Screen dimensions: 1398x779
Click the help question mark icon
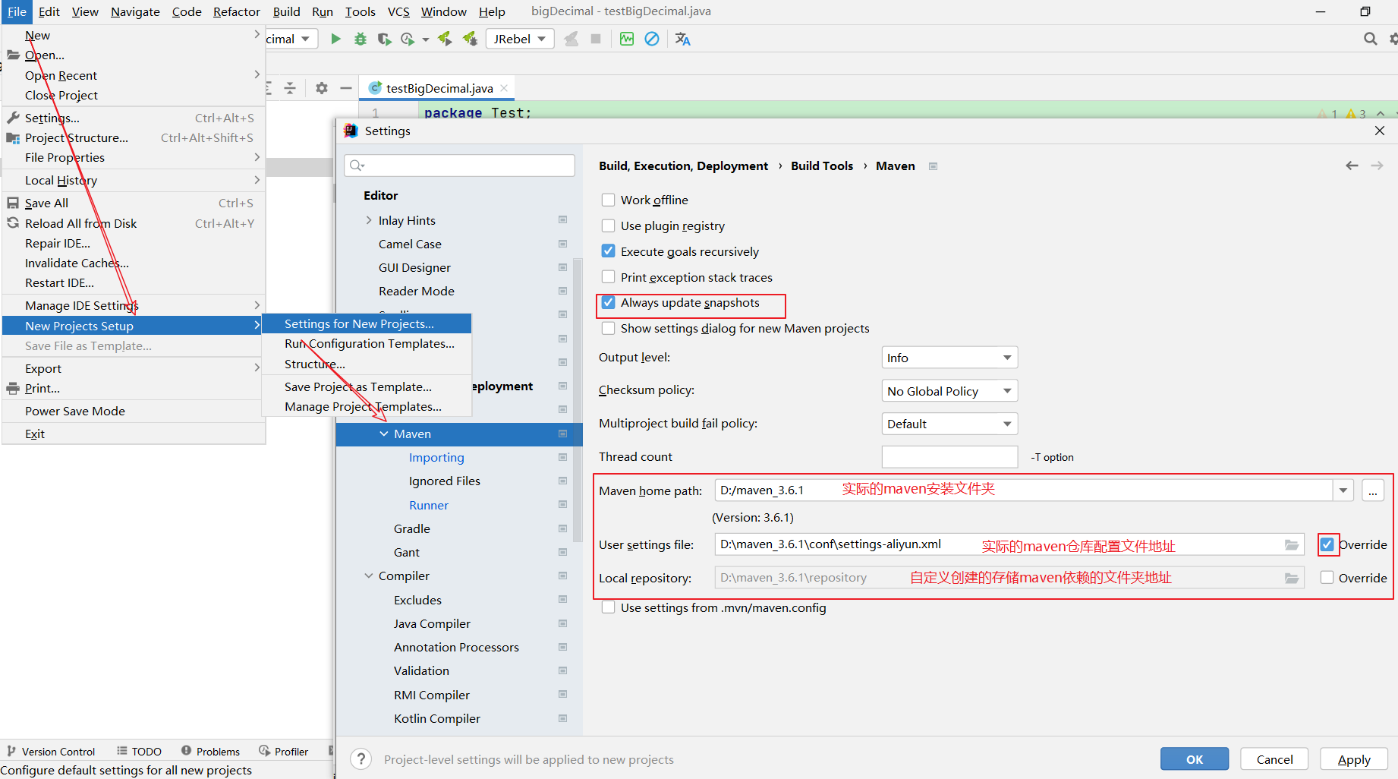click(361, 759)
